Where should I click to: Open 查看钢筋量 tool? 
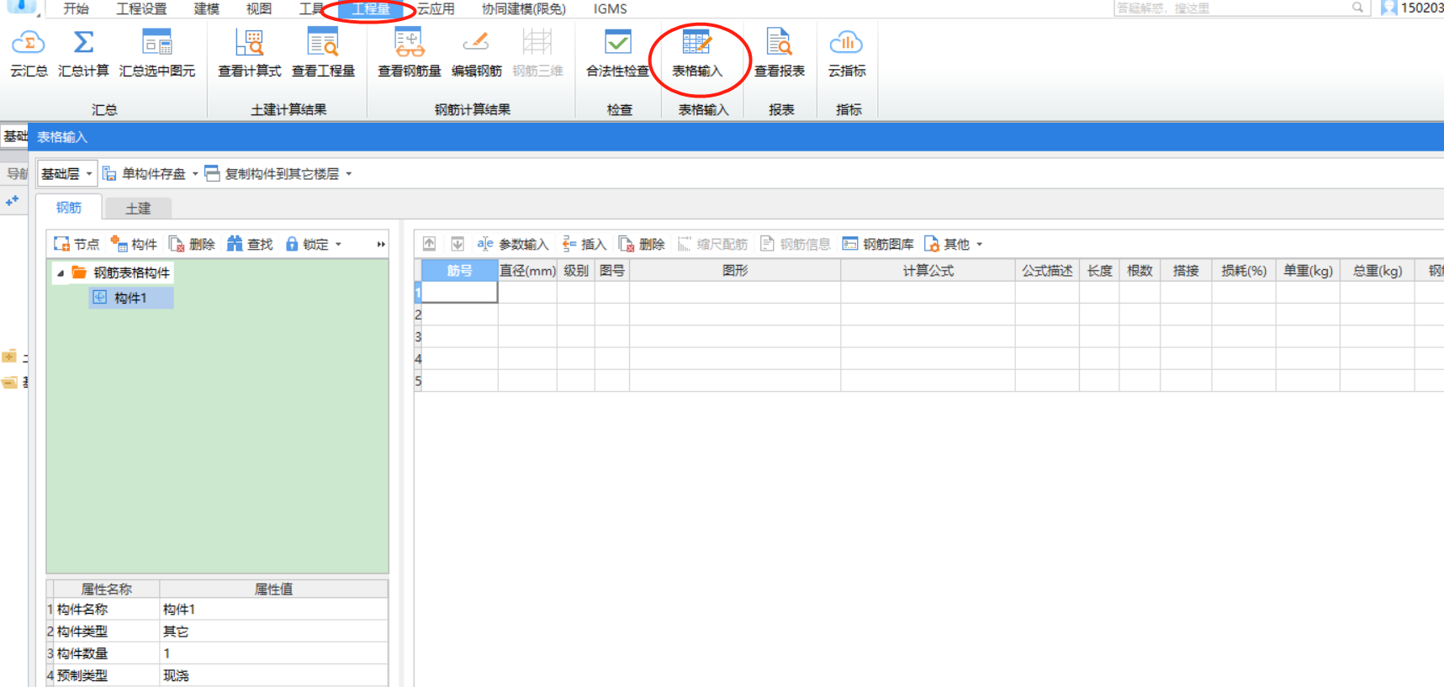(x=410, y=53)
